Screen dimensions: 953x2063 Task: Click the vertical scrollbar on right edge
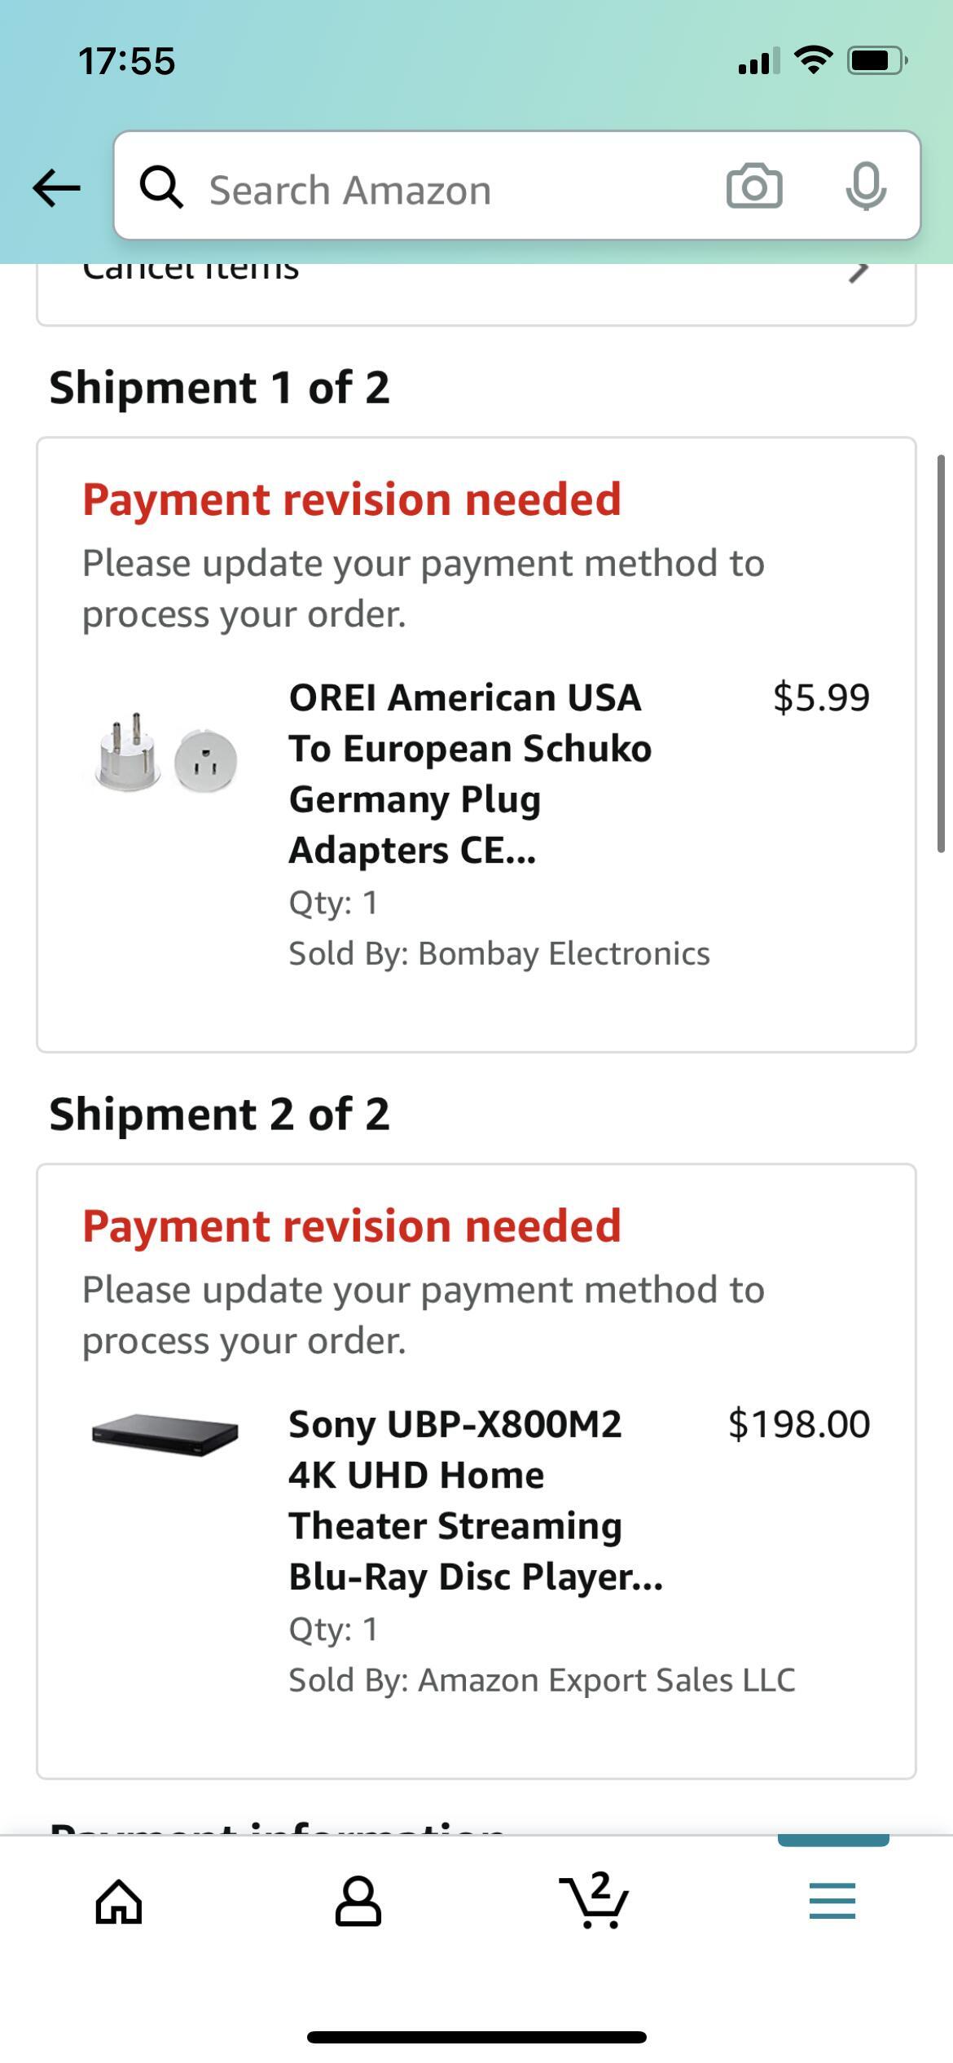(941, 653)
